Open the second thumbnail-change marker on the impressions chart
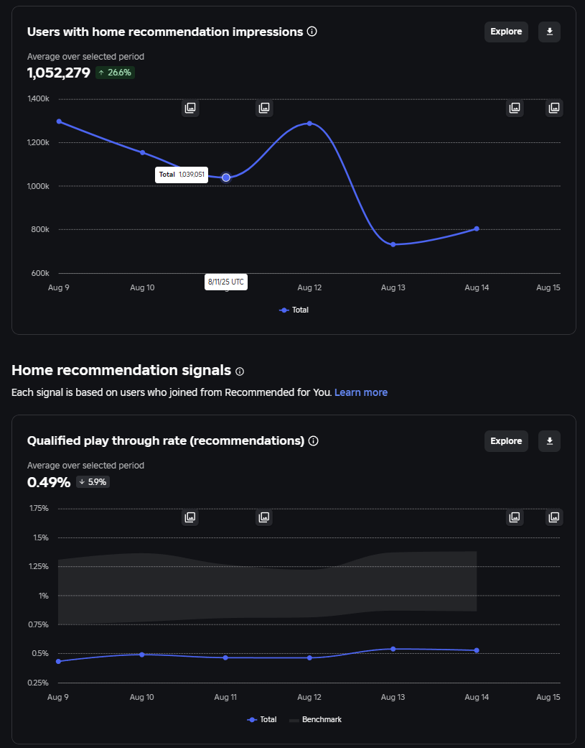 click(x=264, y=108)
